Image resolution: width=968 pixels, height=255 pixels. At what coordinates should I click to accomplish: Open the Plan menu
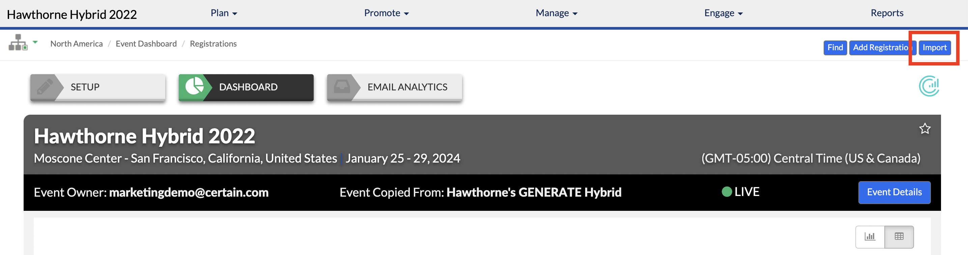tap(224, 13)
